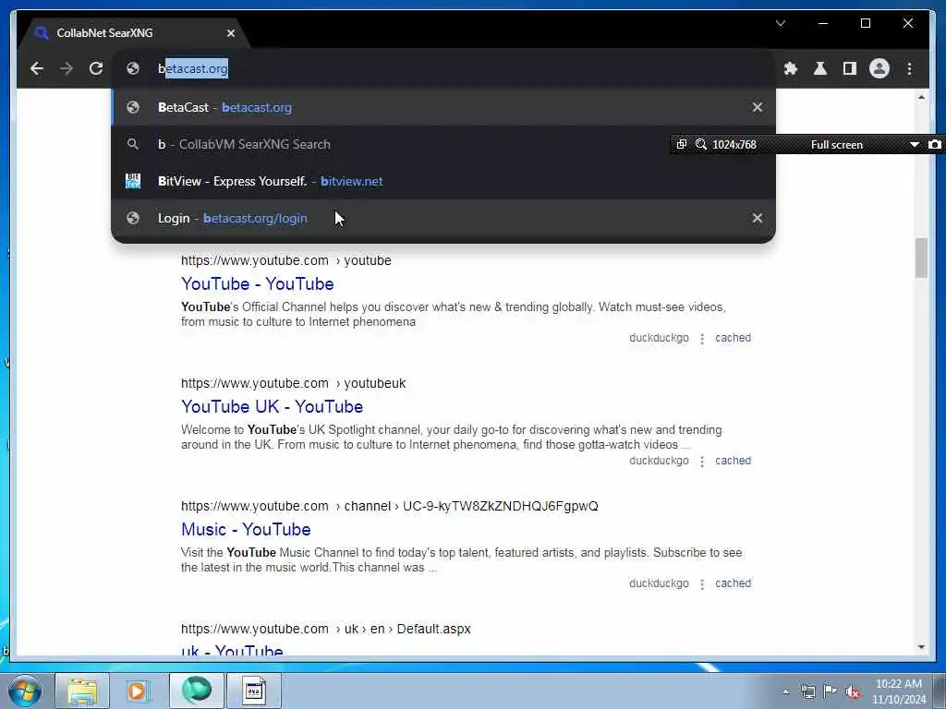946x709 pixels.
Task: Select the BetaCast betacast.org suggestion
Action: (443, 107)
